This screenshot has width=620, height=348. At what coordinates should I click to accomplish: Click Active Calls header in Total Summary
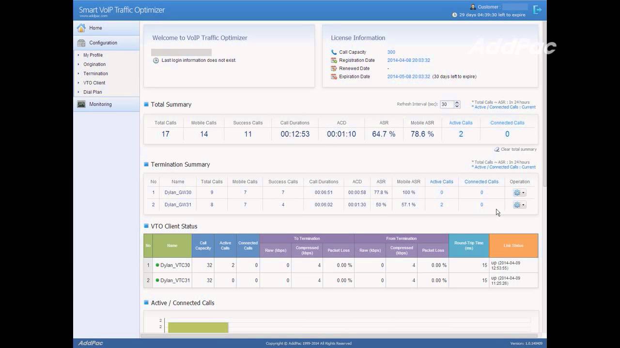point(461,123)
